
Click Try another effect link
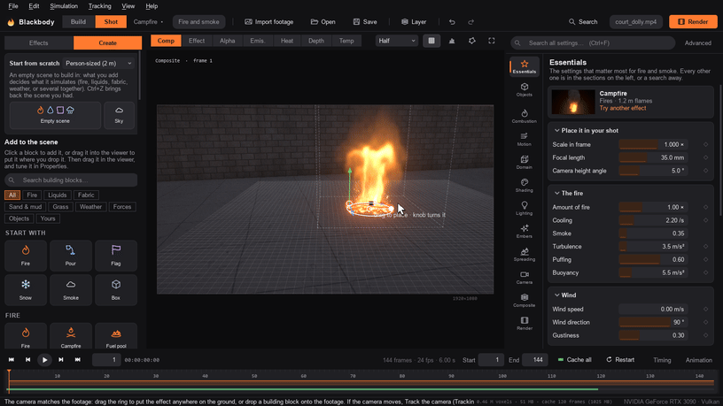pyautogui.click(x=623, y=108)
